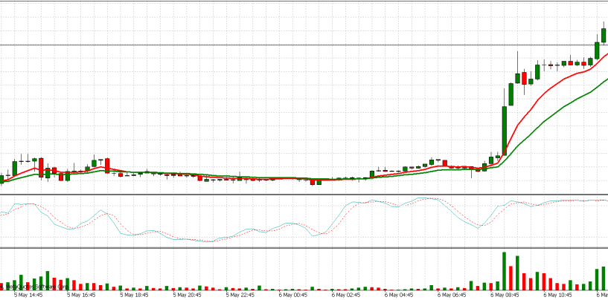608x300 pixels.
Task: Click the '6 May 02:45' time axis label
Action: (x=347, y=295)
